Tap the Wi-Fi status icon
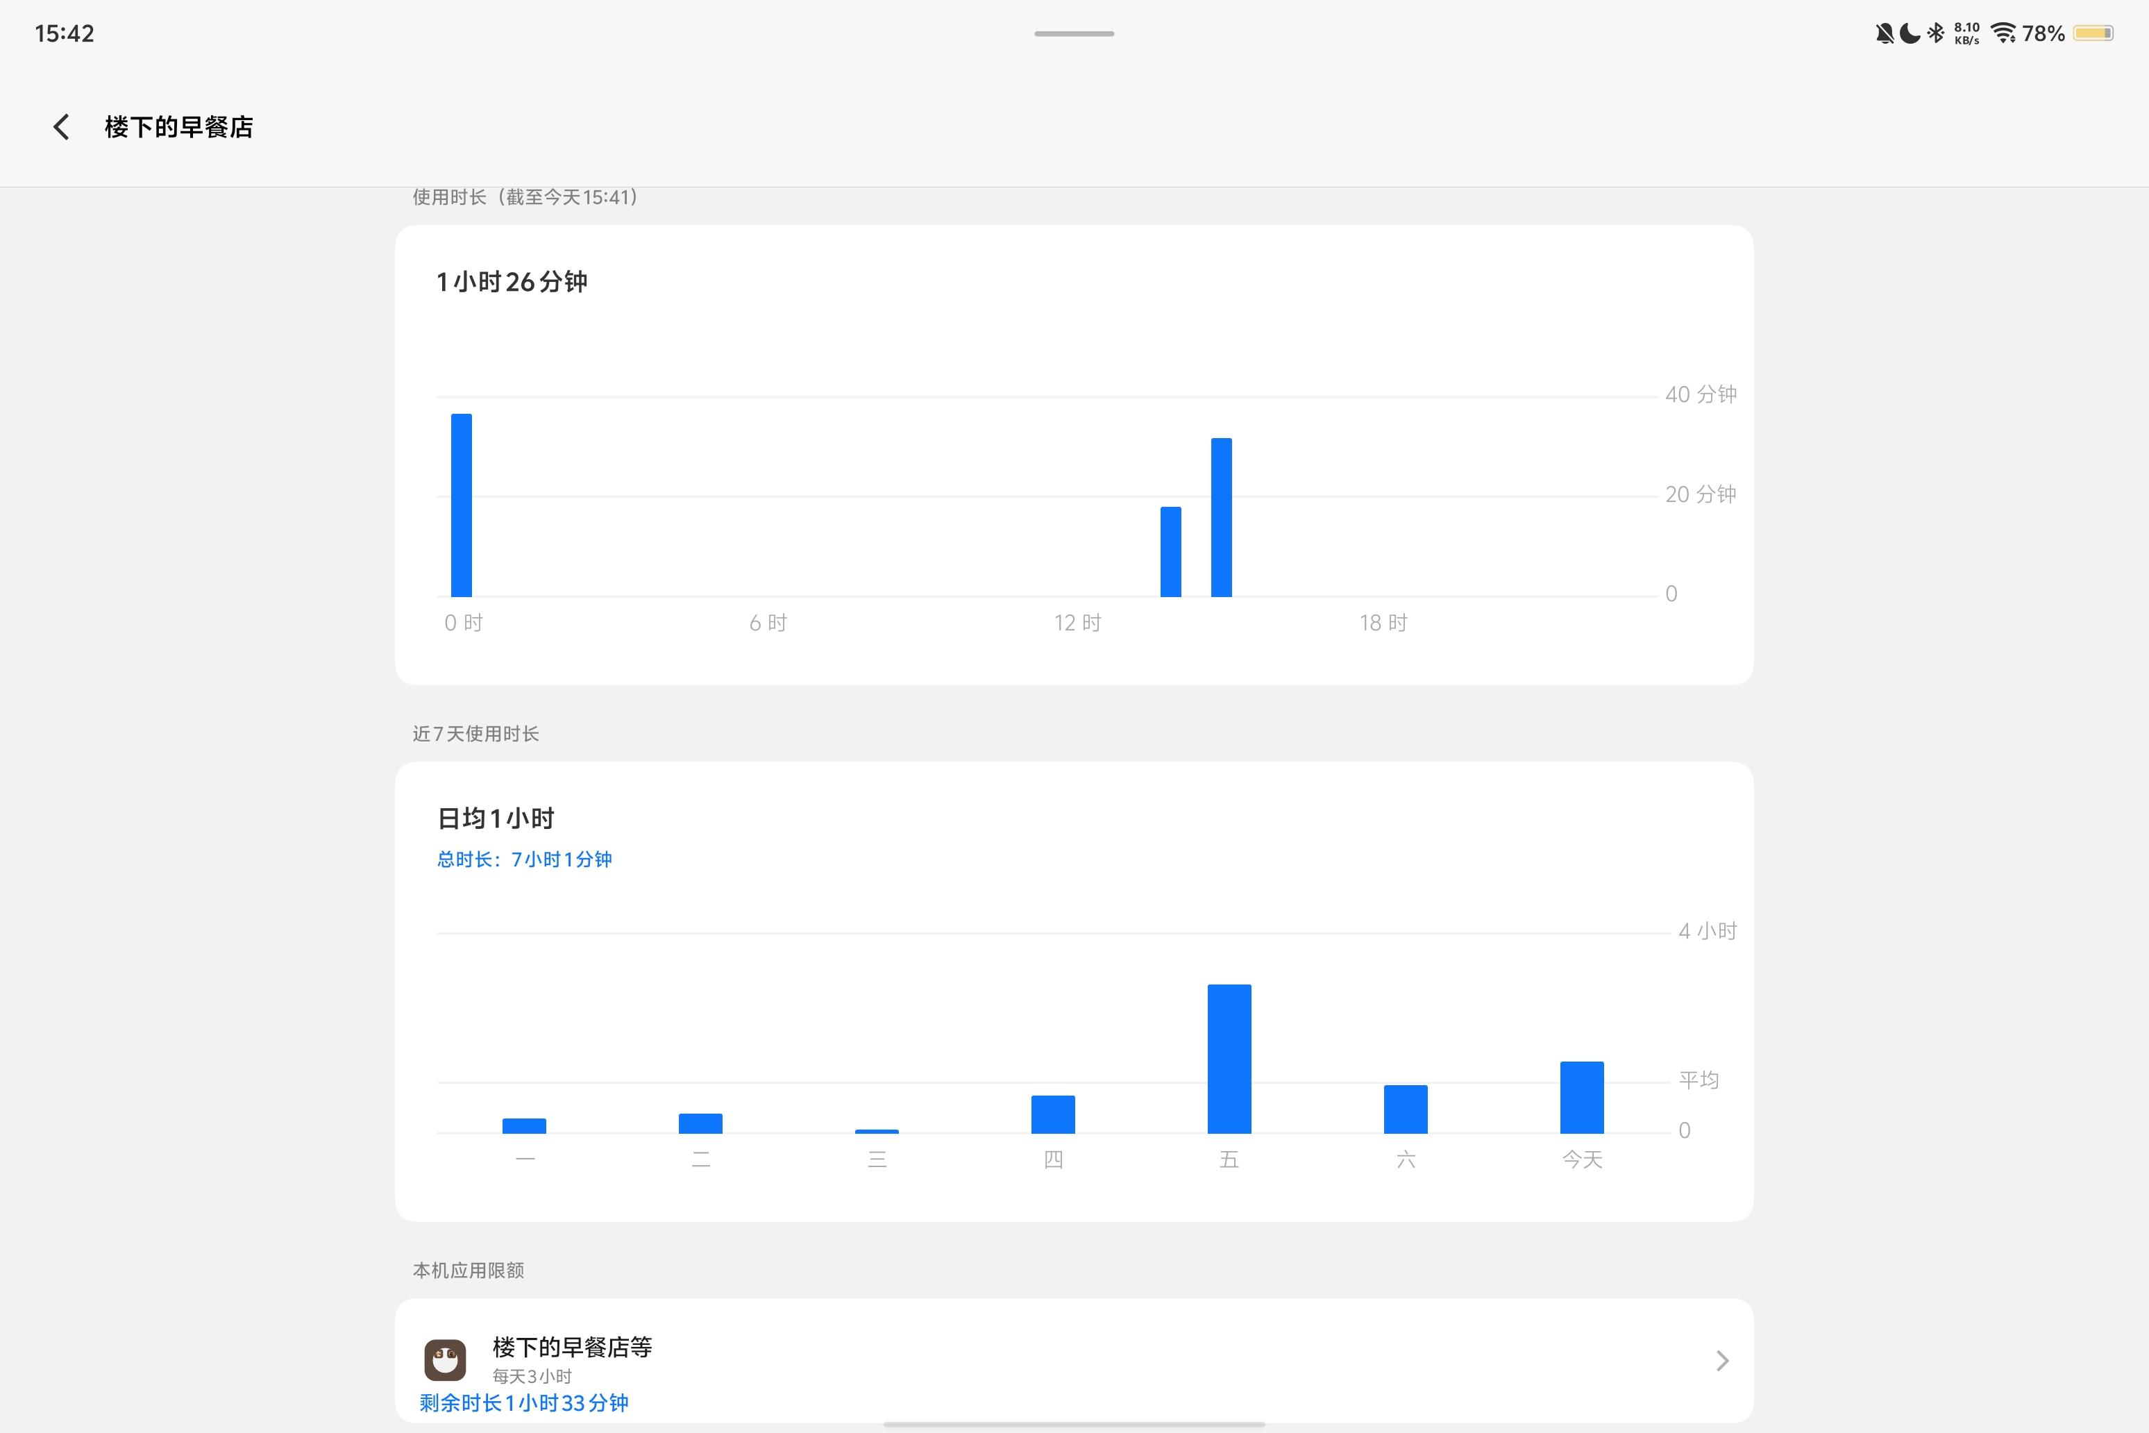This screenshot has height=1433, width=2149. tap(2003, 34)
